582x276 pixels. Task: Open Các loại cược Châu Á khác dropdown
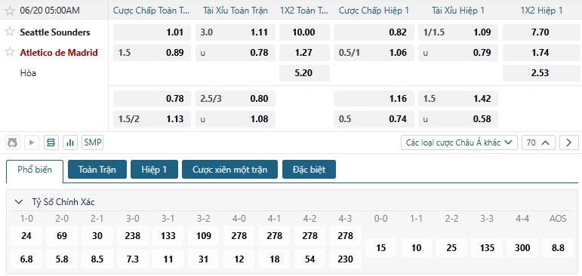[x=459, y=143]
